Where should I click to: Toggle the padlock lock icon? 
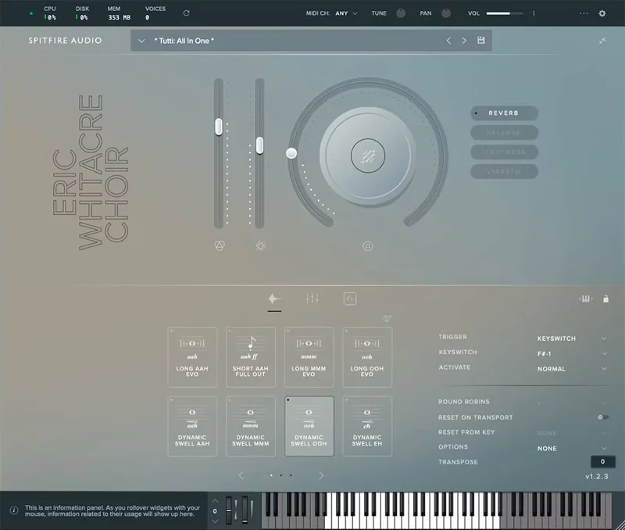(x=606, y=299)
